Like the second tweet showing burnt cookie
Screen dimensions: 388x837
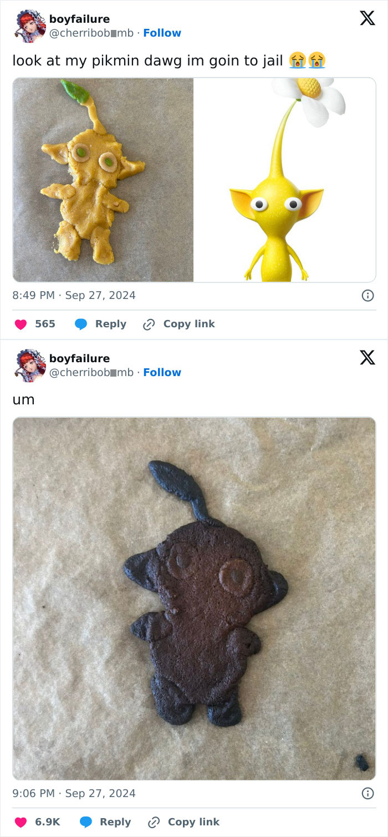tap(21, 821)
